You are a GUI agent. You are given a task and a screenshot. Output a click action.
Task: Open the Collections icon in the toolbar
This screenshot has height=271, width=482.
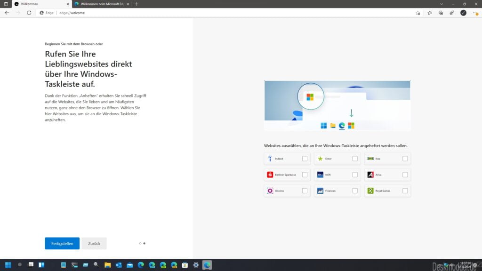point(441,13)
